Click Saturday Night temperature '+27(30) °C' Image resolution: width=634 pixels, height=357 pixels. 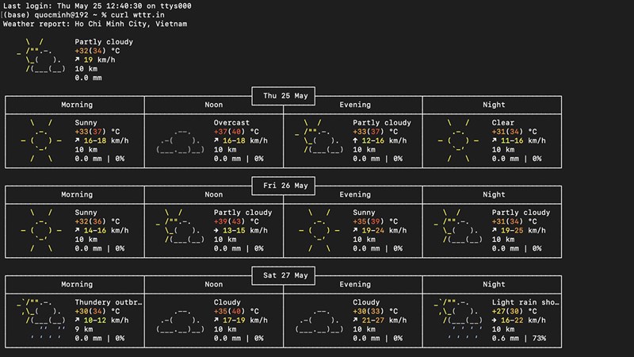tap(514, 312)
